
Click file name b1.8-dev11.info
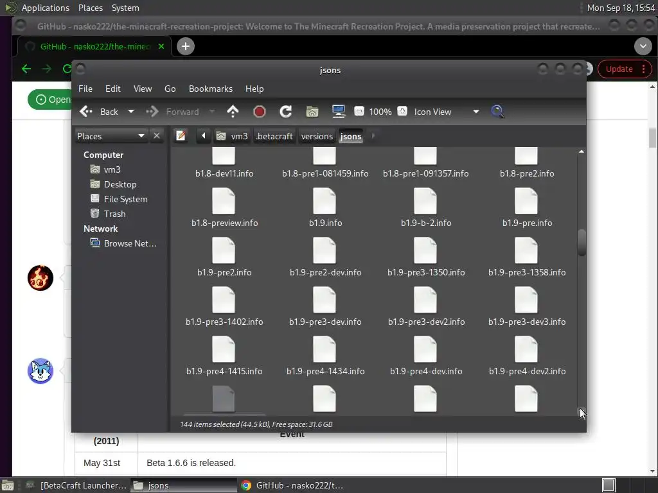(224, 173)
